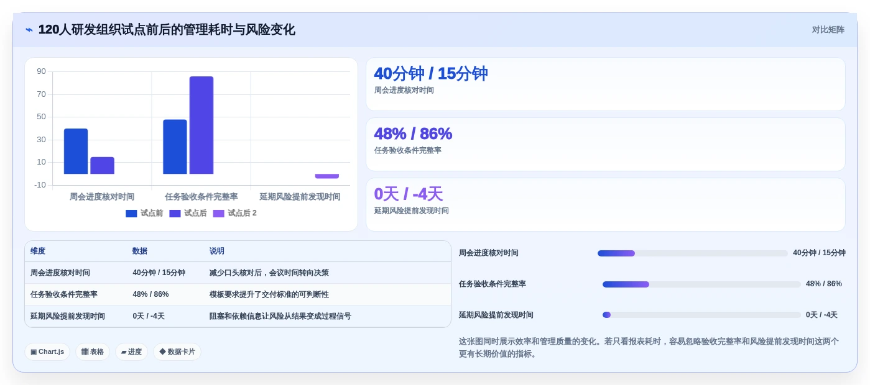Click the 对比矩阵 label in the header
Screen dimensions: 870x385
pyautogui.click(x=828, y=30)
